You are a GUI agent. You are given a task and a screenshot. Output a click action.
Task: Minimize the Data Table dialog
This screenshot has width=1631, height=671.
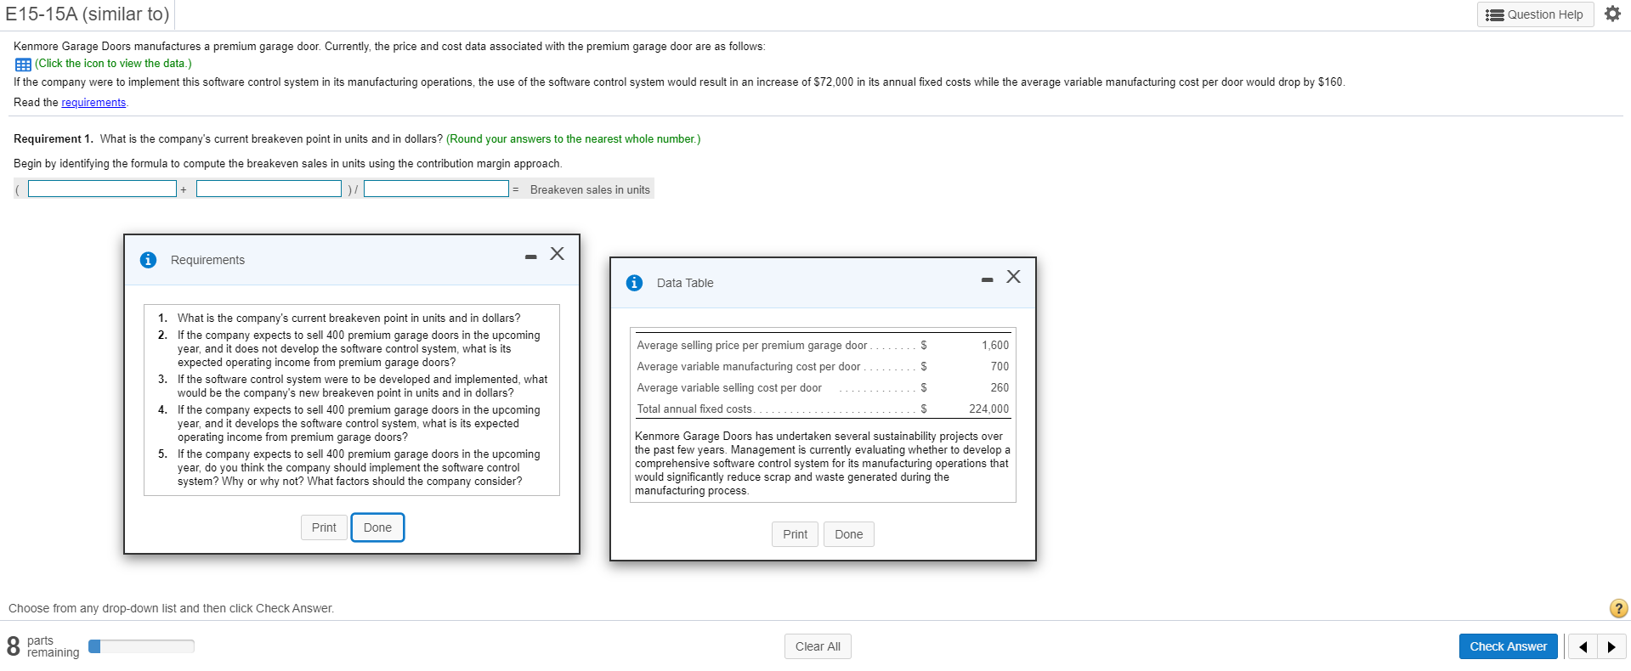[x=987, y=279]
